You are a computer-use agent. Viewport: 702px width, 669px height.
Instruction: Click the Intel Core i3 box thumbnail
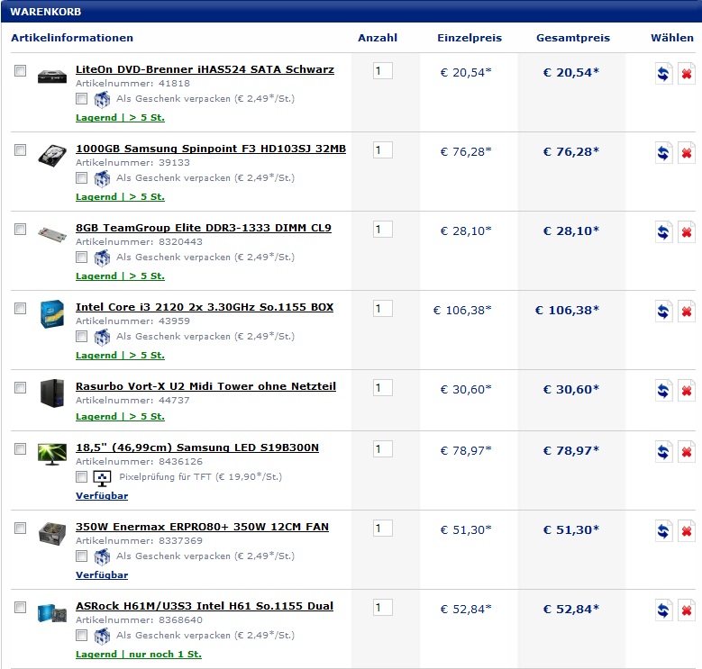pos(52,314)
